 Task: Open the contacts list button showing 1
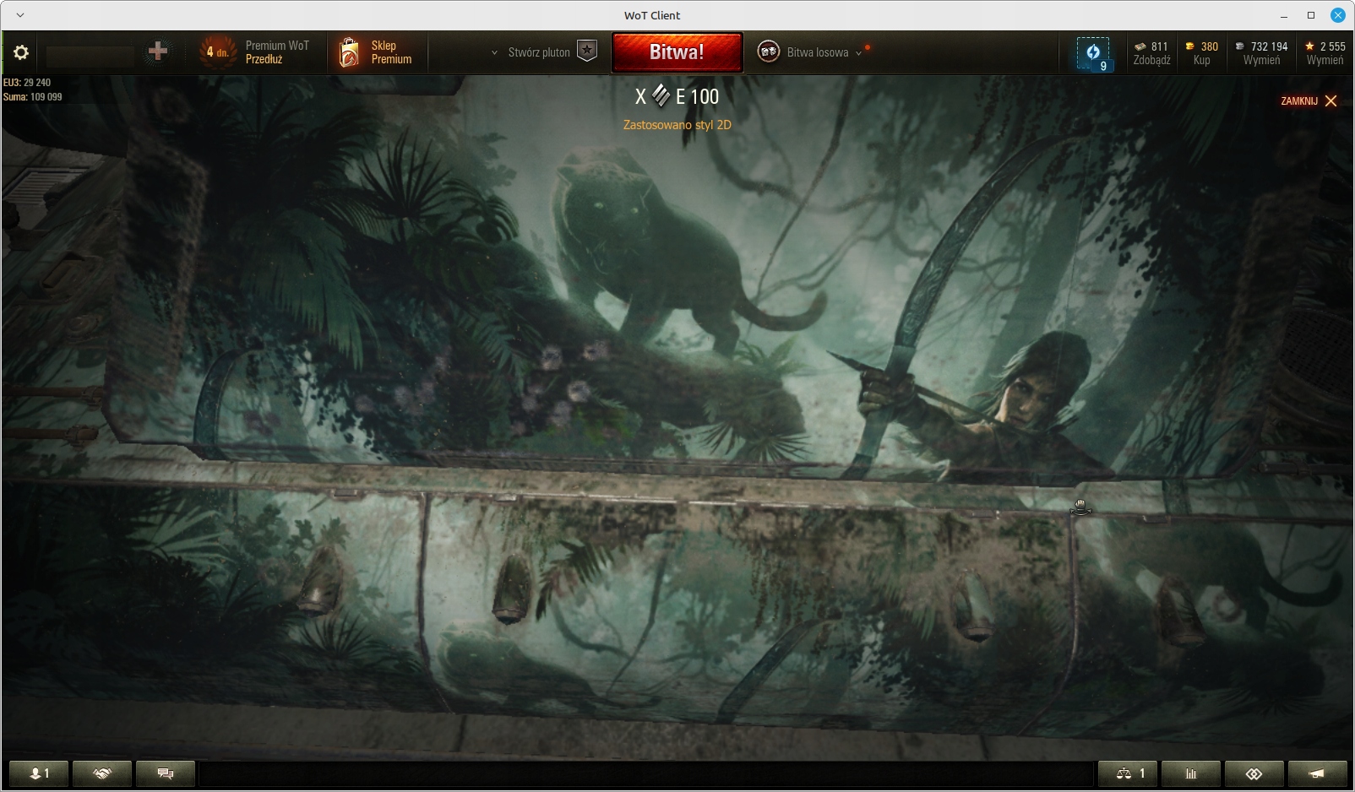point(39,773)
